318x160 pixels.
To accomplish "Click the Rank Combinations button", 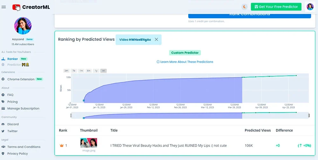I will pyautogui.click(x=249, y=15).
